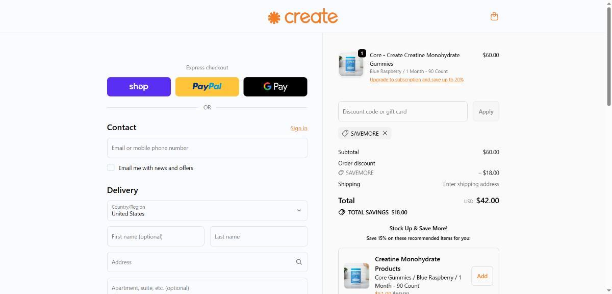Click the Email or mobile phone number field

(x=207, y=148)
